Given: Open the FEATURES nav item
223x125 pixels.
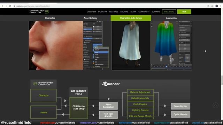Looking at the screenshot, I should [x=114, y=11].
